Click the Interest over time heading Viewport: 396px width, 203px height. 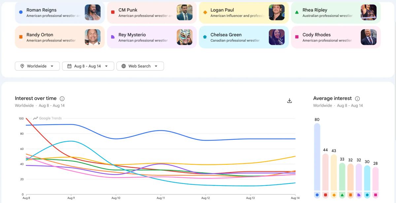[36, 98]
